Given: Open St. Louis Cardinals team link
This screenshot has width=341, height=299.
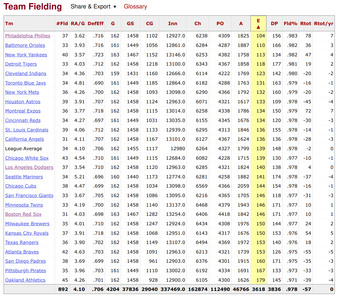Looking at the screenshot, I should tap(27, 130).
